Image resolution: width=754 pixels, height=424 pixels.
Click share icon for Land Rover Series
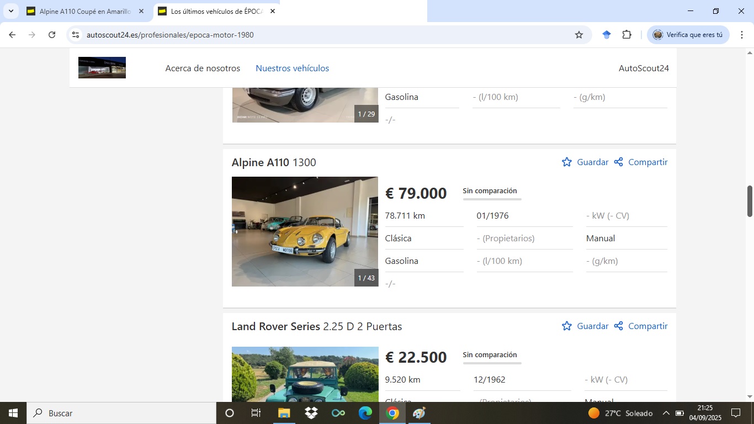[619, 326]
